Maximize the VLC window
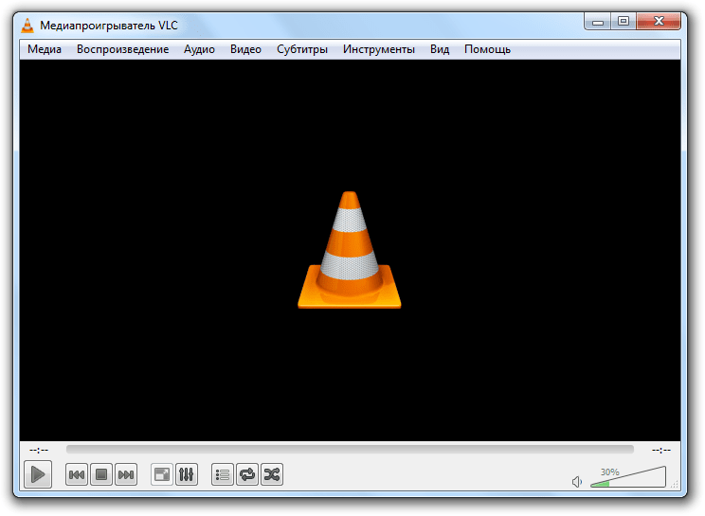The width and height of the screenshot is (705, 516). point(624,21)
